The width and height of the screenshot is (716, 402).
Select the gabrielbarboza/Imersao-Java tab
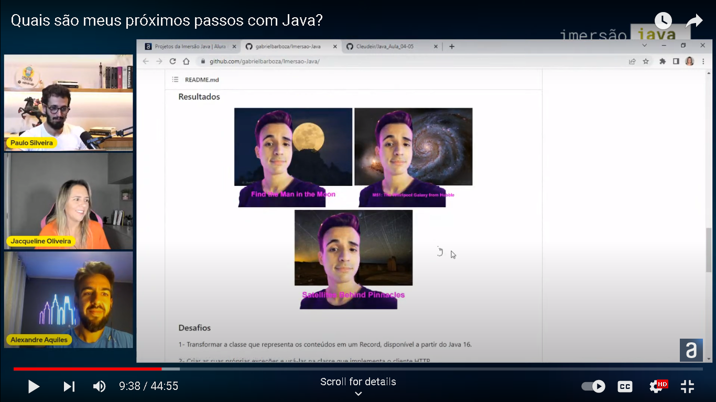pos(288,46)
